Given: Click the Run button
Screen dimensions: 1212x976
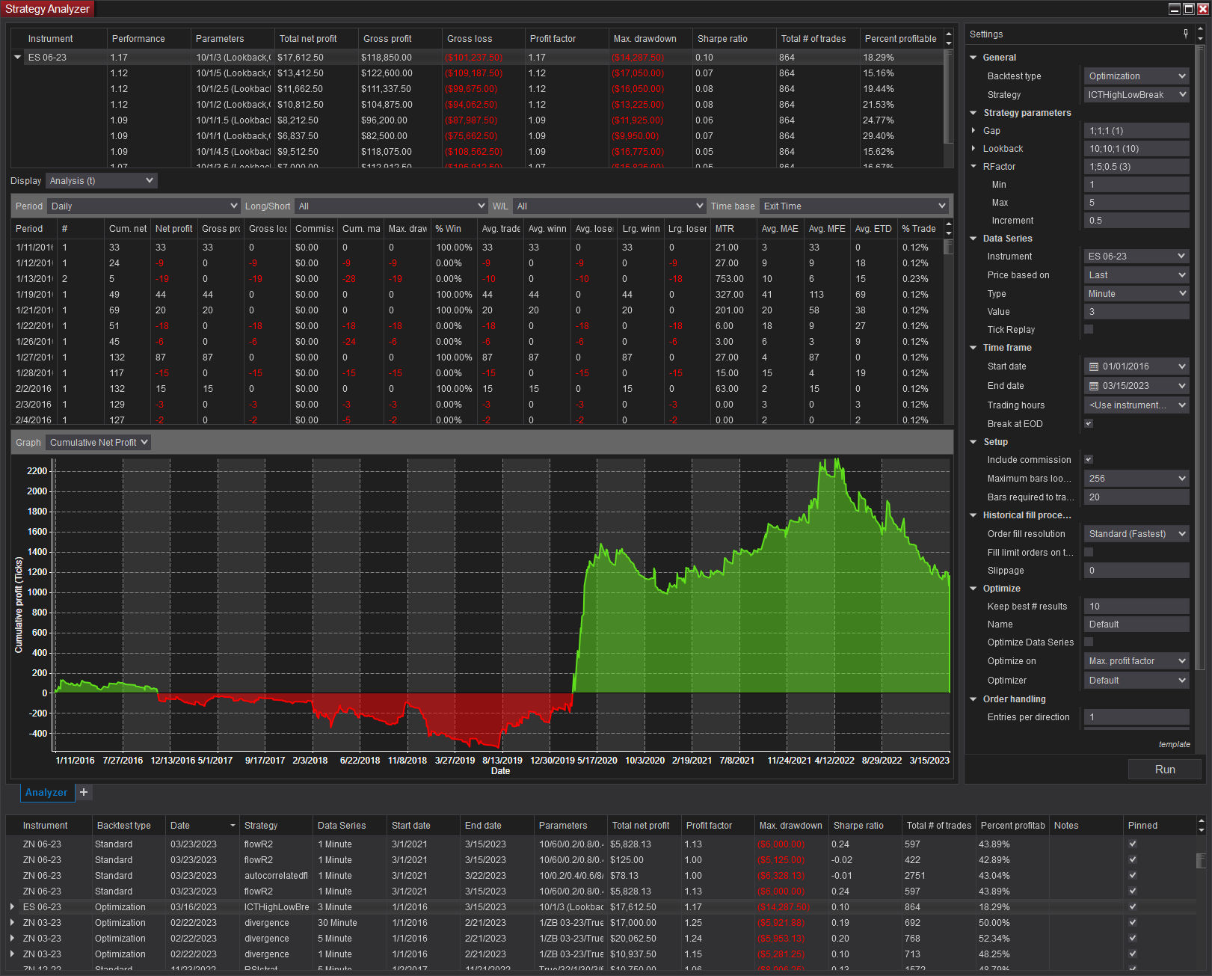Looking at the screenshot, I should coord(1164,770).
